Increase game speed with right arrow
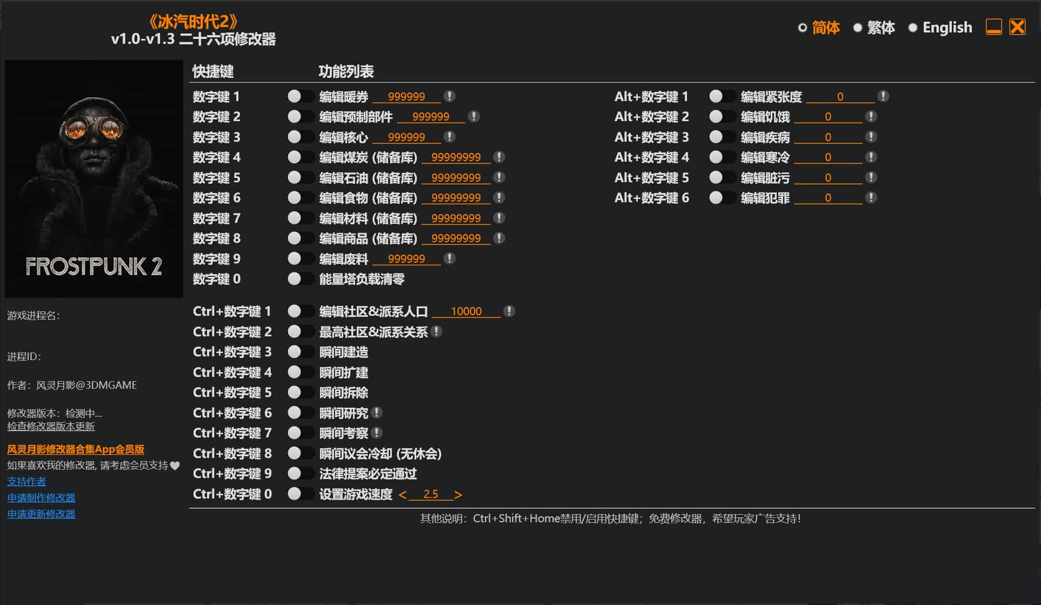1041x605 pixels. pyautogui.click(x=458, y=494)
